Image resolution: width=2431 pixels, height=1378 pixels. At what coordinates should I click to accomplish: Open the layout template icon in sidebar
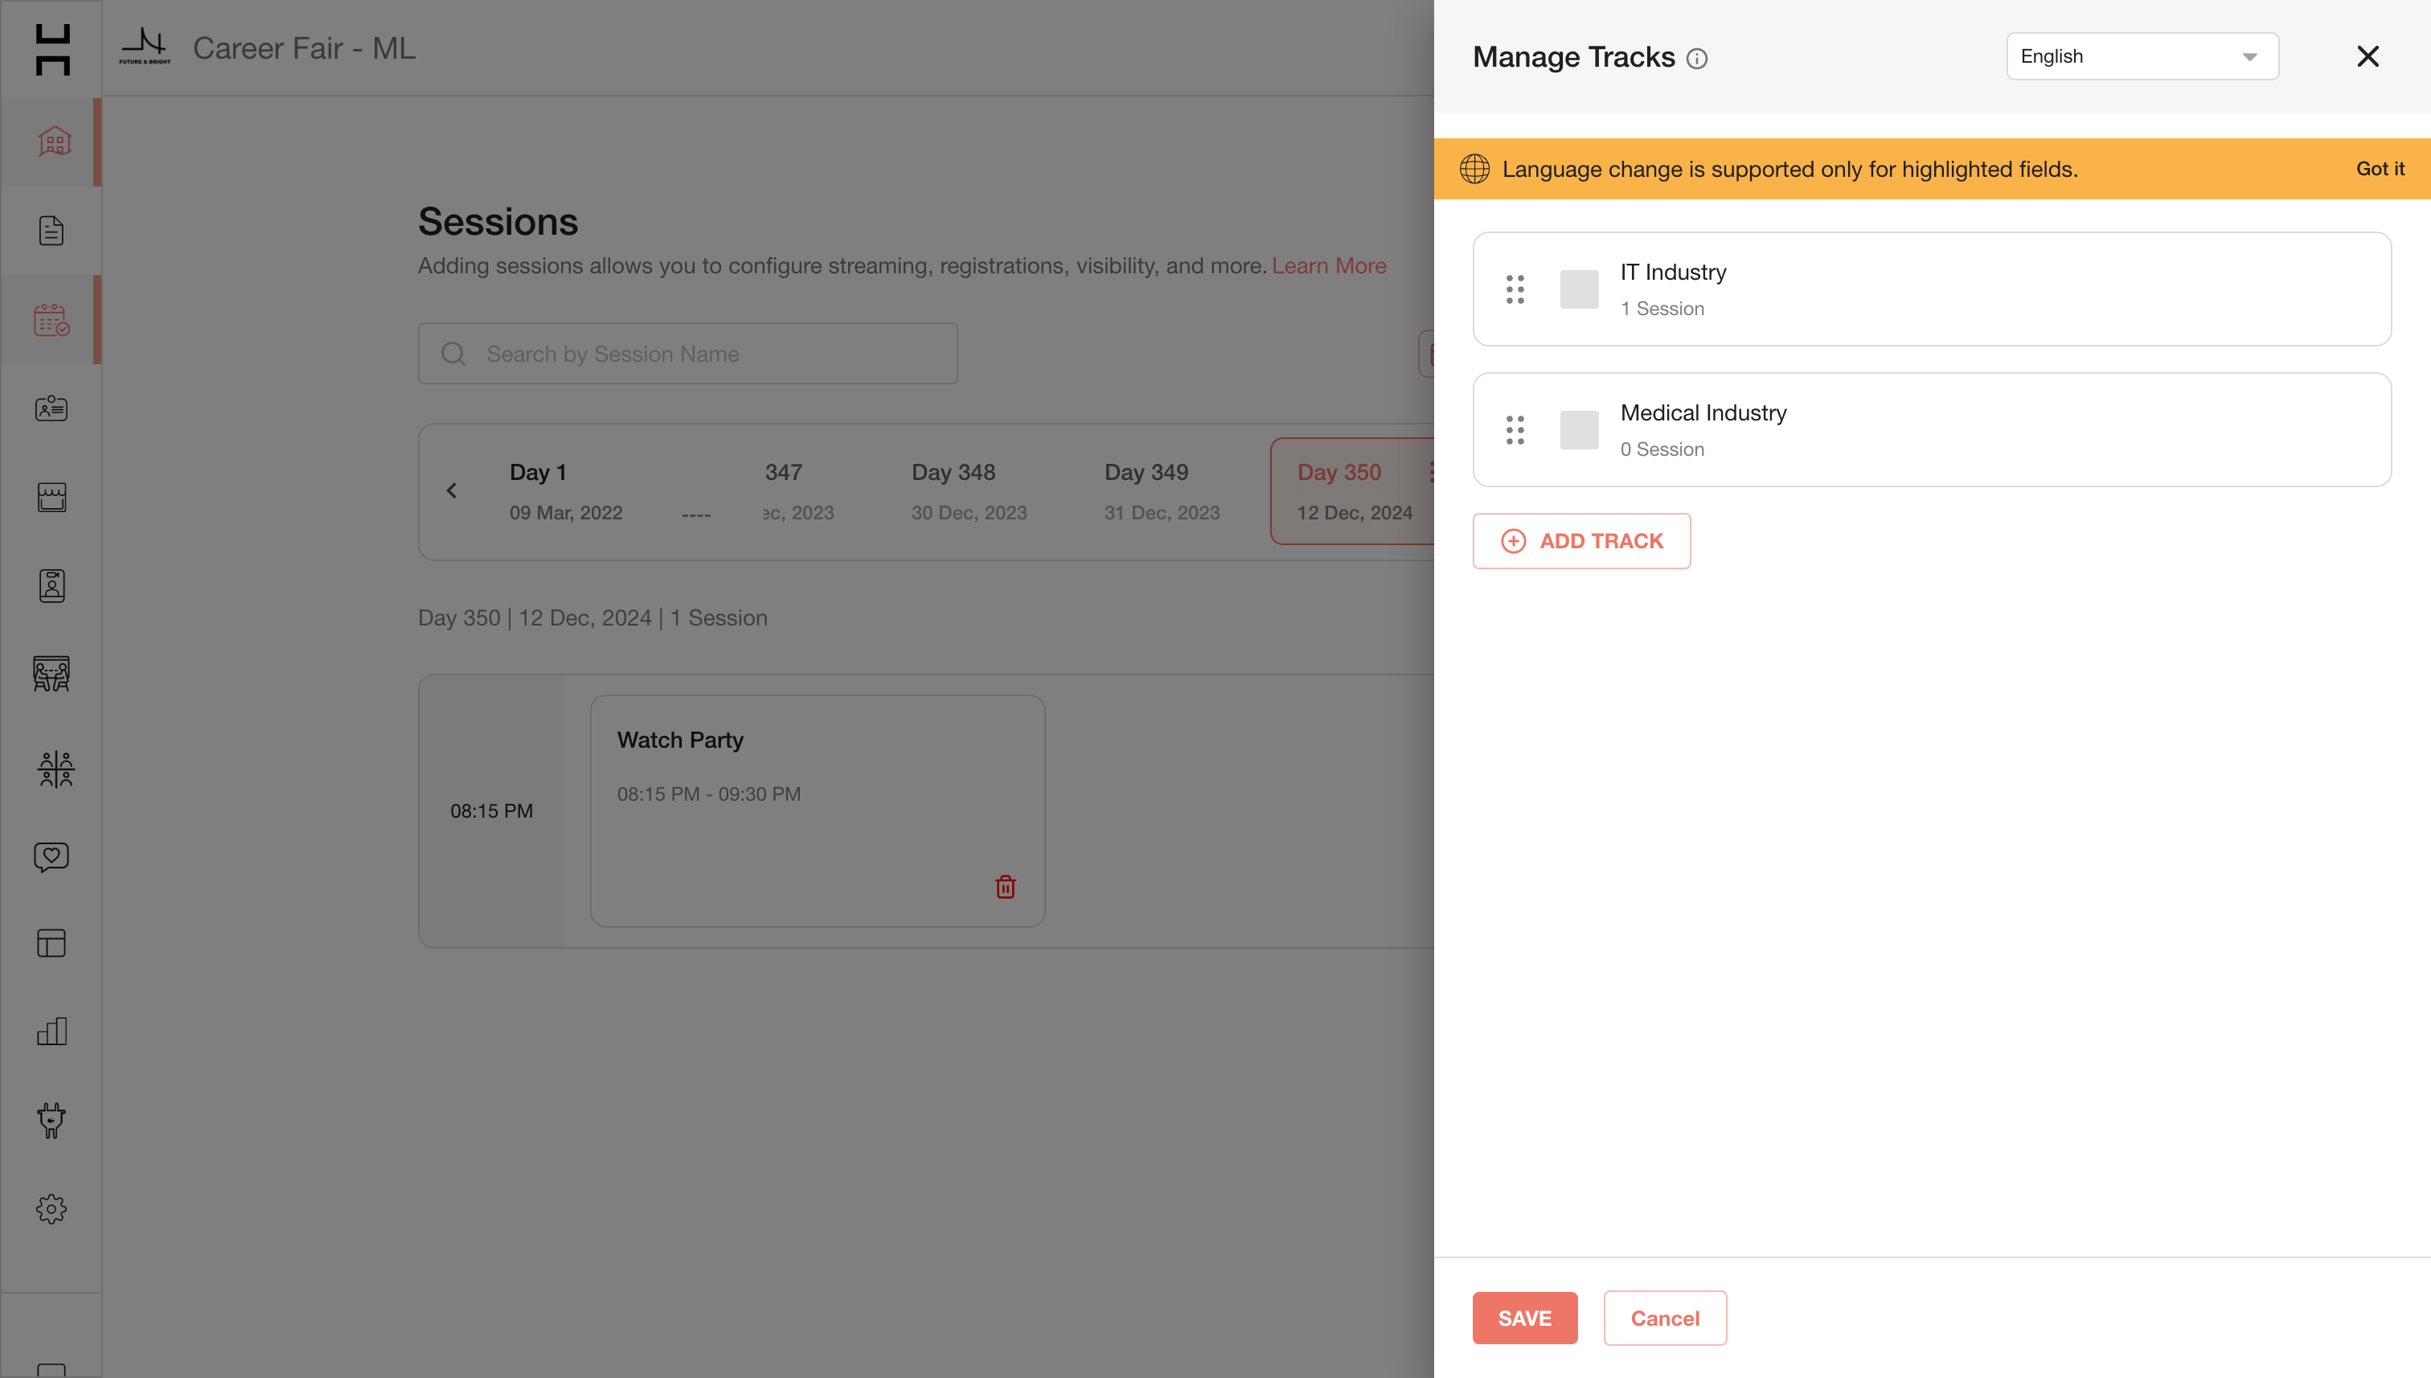51,942
